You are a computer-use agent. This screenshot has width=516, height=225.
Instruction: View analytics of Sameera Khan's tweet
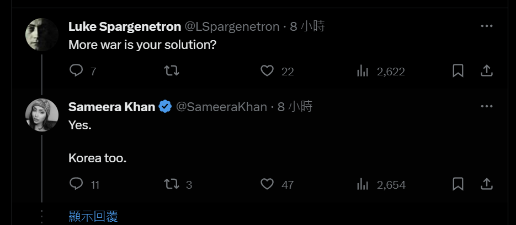363,184
